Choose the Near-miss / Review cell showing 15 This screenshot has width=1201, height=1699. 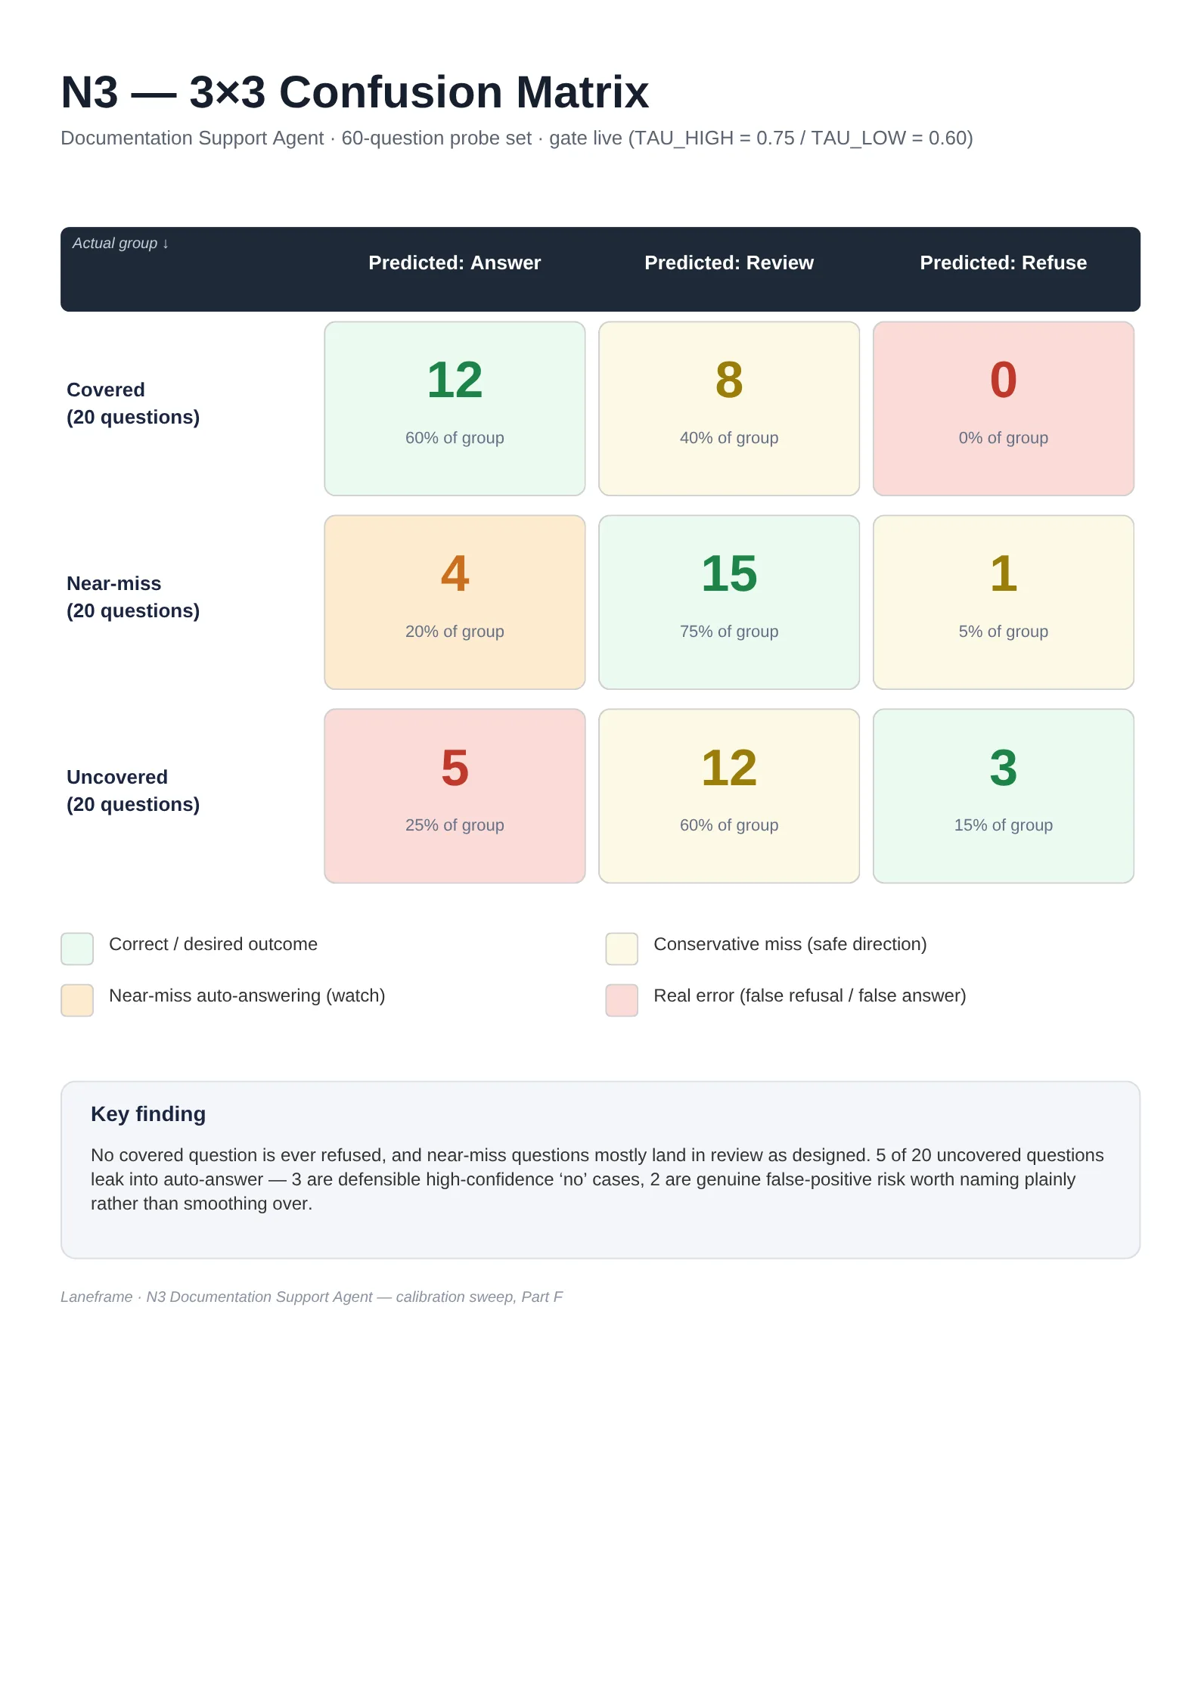point(729,602)
